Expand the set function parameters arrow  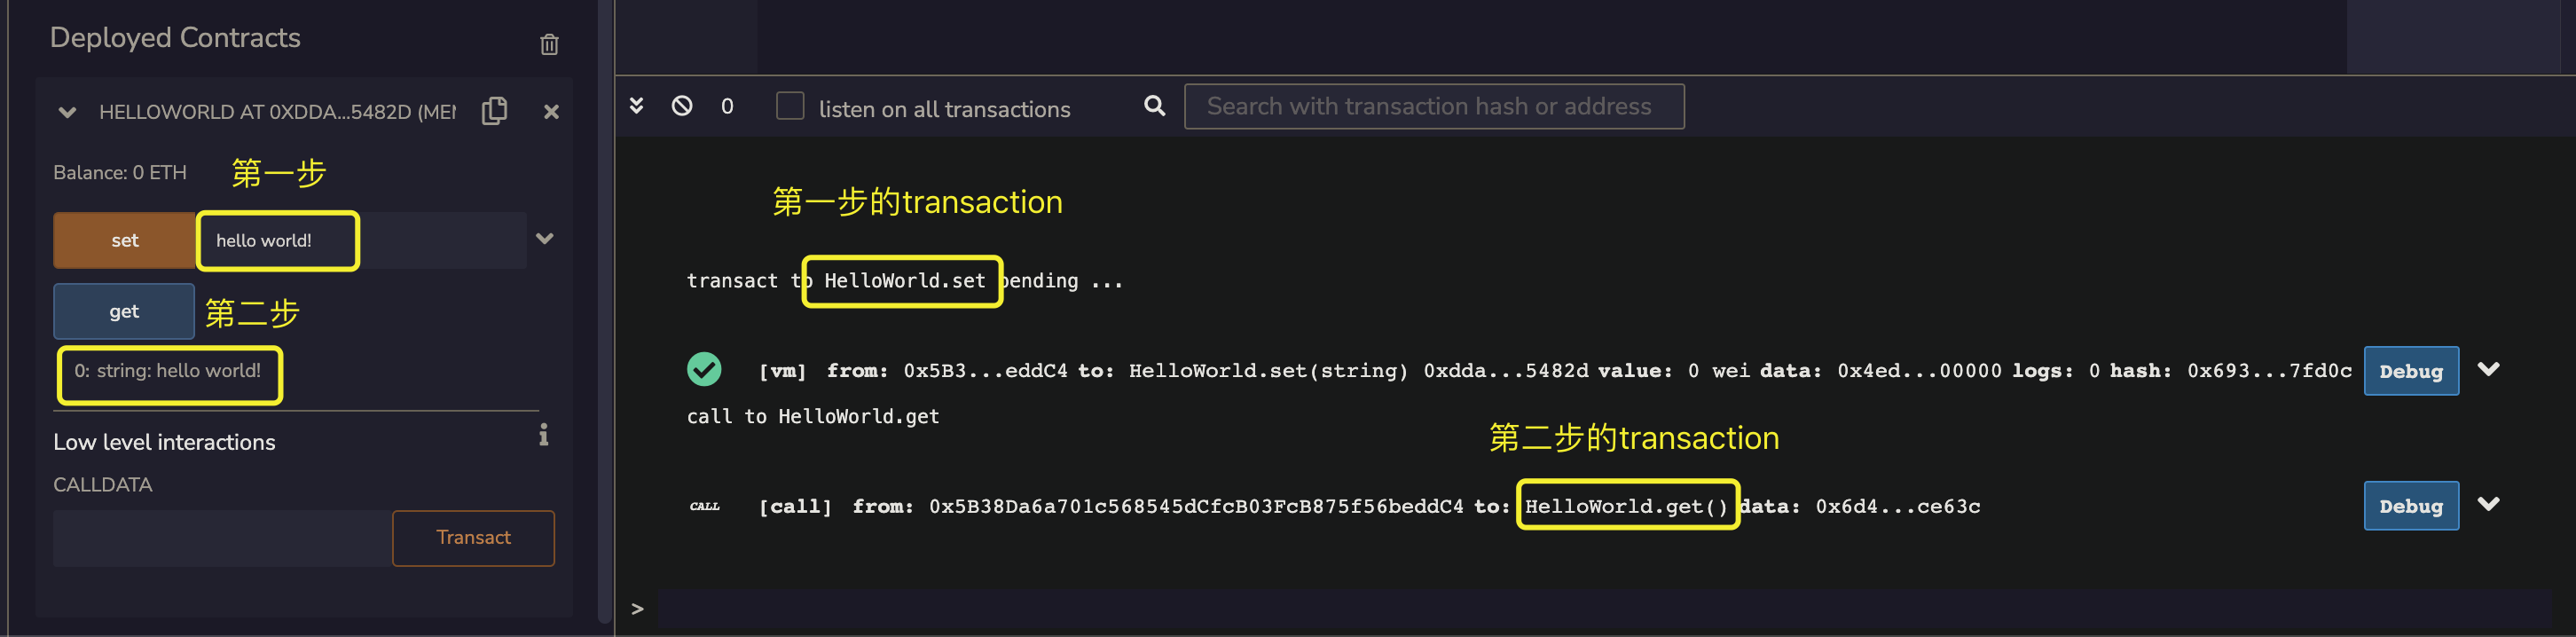tap(545, 238)
